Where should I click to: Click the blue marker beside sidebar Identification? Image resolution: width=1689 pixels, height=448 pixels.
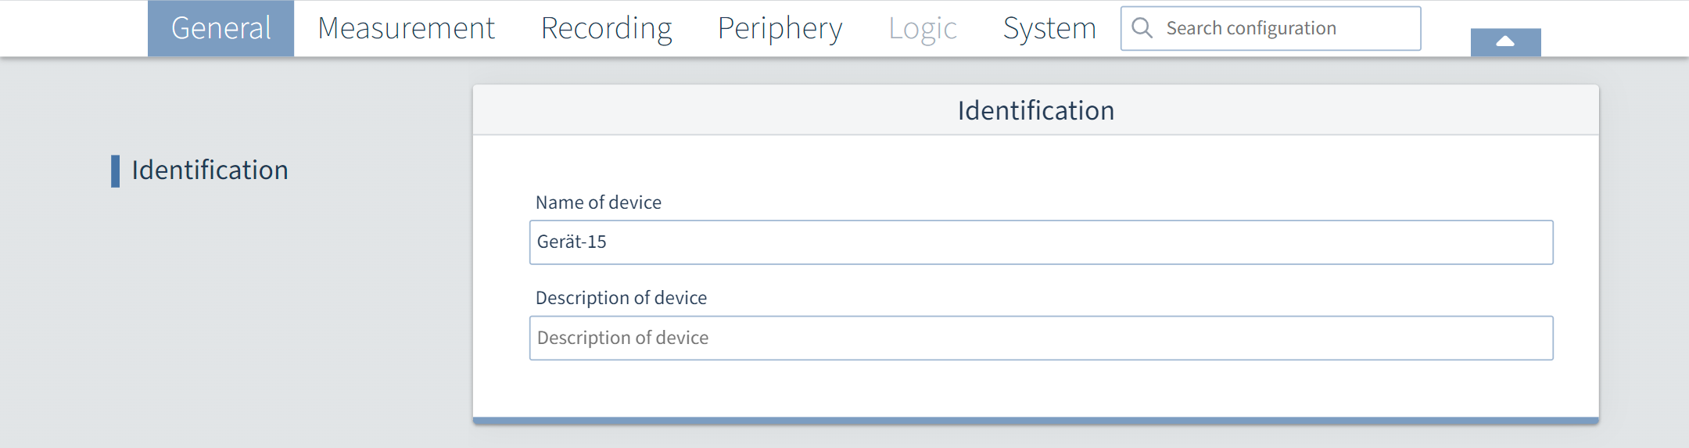point(116,170)
